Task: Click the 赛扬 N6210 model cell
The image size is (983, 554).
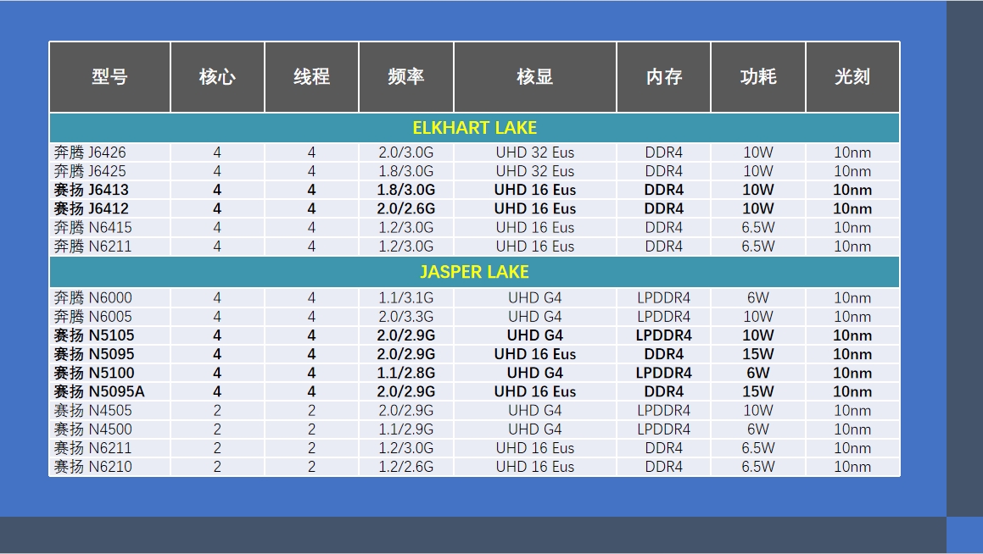Action: [109, 467]
